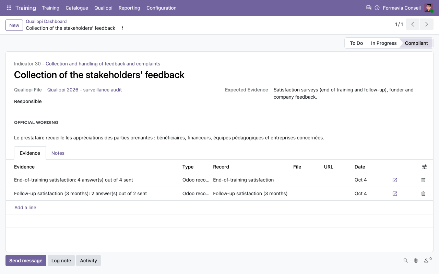Click Log note button

coord(61,261)
